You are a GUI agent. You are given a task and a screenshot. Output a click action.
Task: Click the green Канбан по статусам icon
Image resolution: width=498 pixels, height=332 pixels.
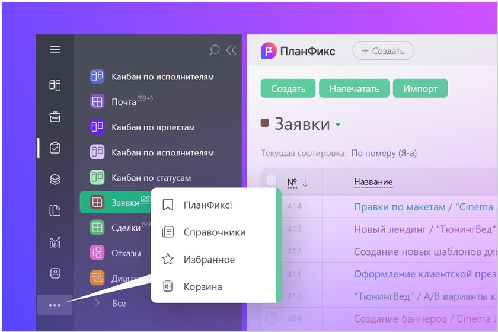[x=97, y=177]
